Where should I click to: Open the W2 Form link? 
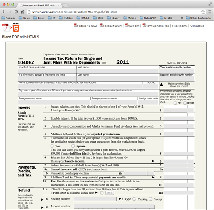[134, 26]
